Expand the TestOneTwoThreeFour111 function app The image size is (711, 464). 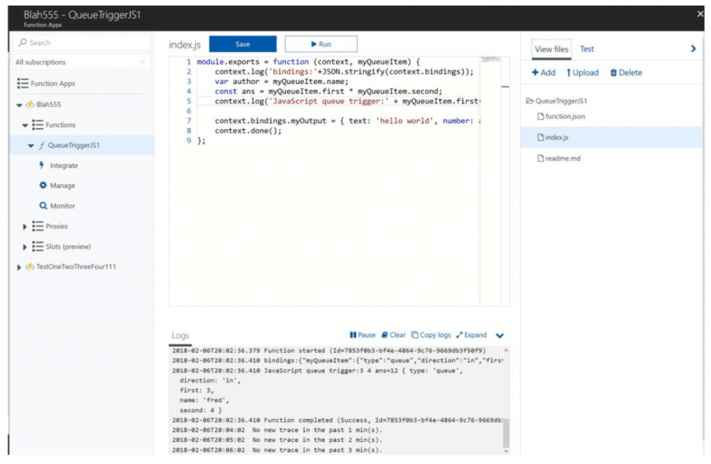19,267
